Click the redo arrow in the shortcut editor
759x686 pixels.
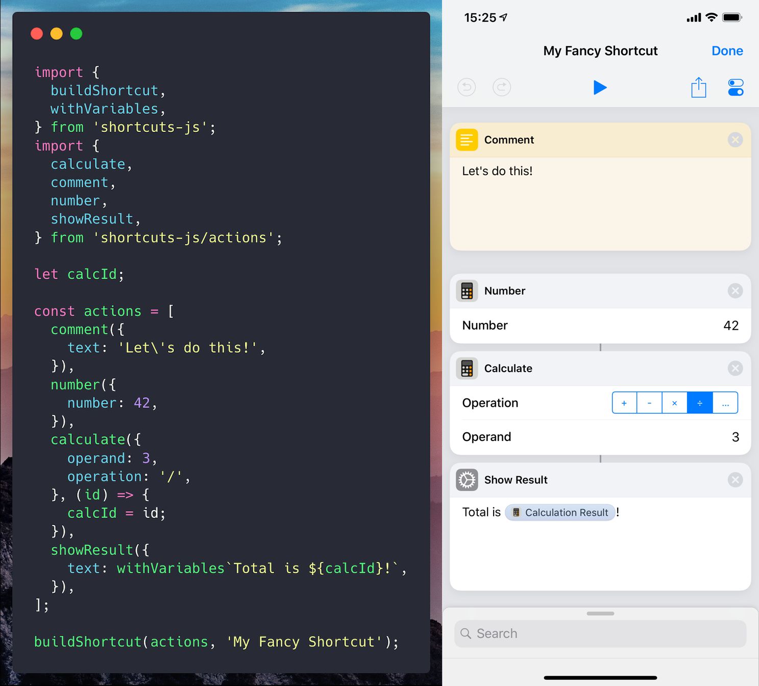tap(501, 87)
